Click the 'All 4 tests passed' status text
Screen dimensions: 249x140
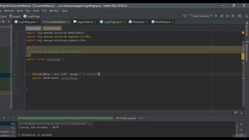point(126,118)
